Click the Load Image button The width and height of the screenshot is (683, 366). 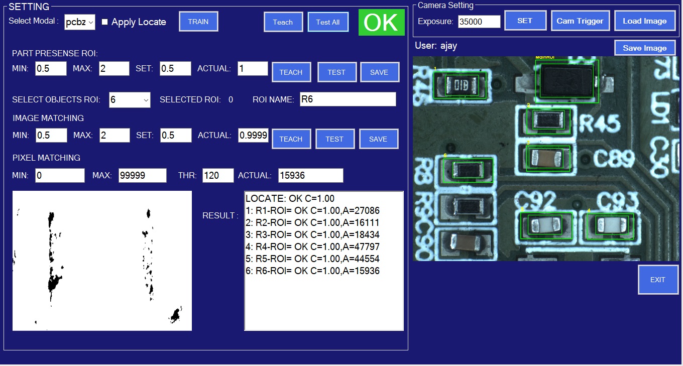(x=645, y=21)
